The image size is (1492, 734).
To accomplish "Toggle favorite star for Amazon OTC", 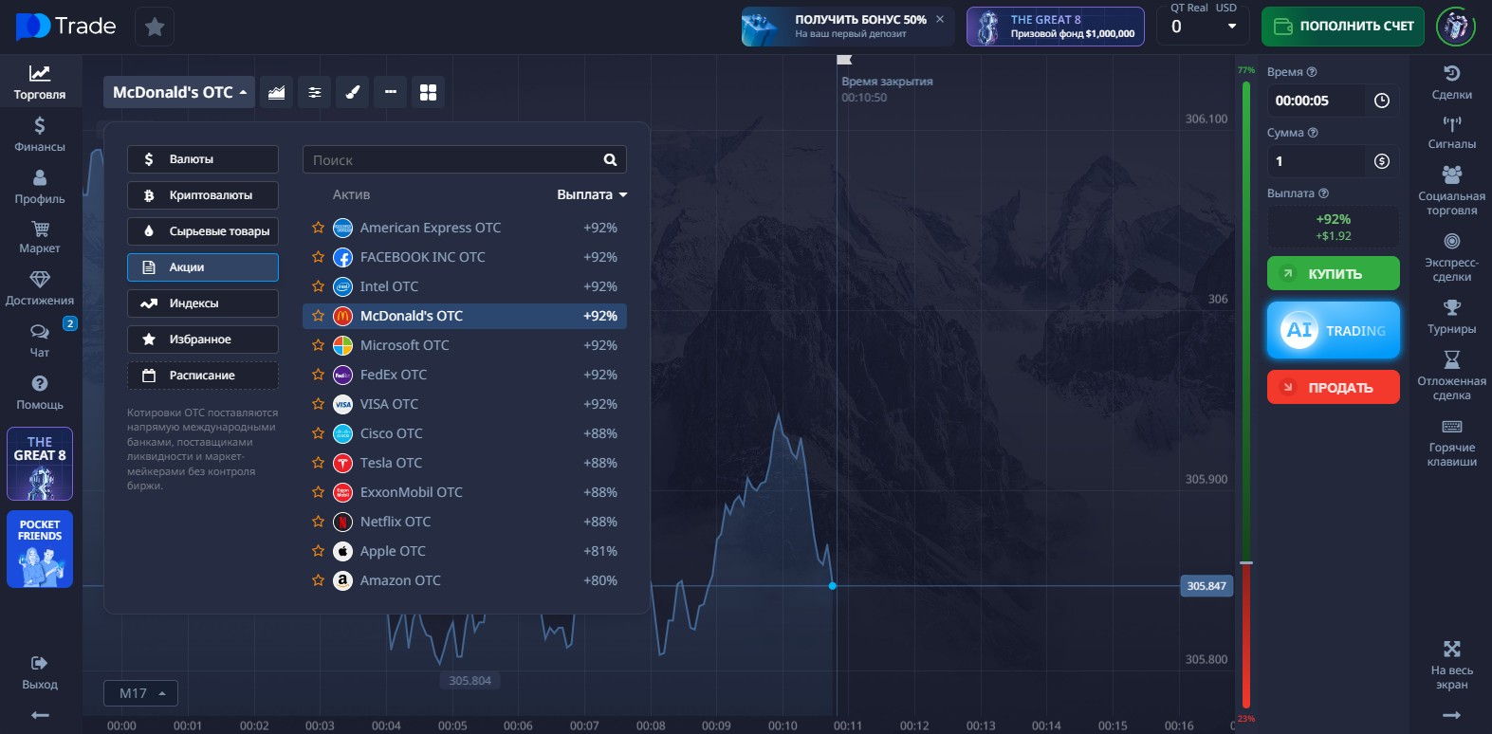I will 318,580.
